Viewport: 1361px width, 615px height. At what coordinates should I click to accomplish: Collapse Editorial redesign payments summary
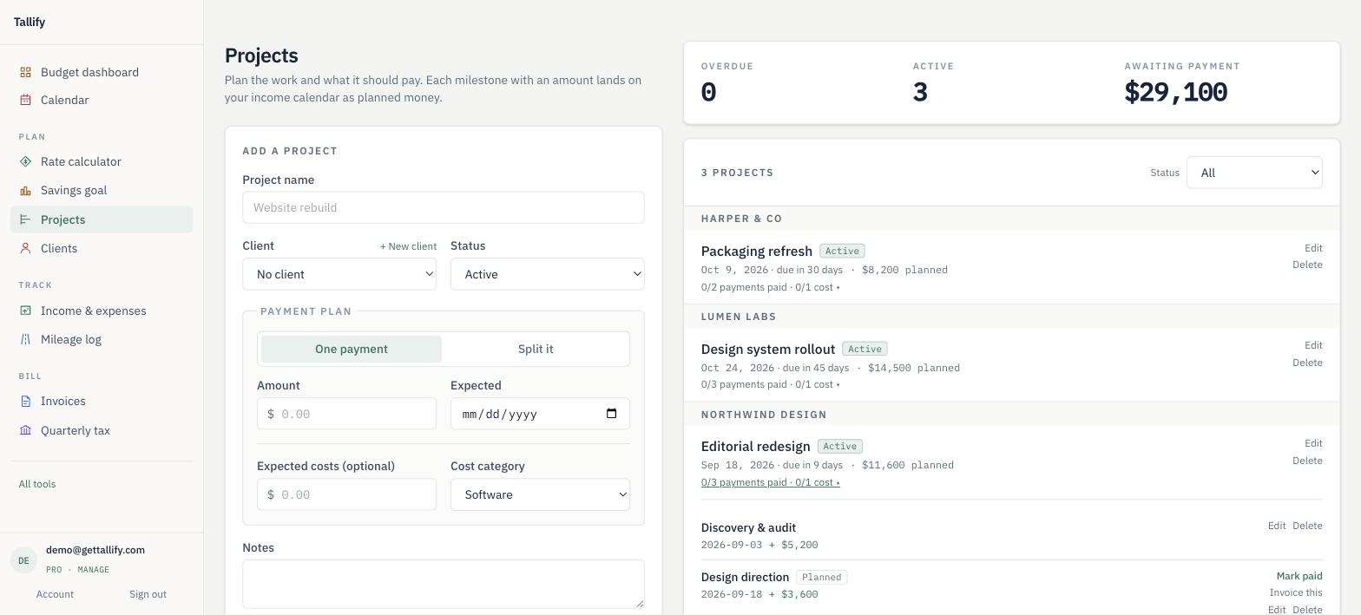(770, 482)
